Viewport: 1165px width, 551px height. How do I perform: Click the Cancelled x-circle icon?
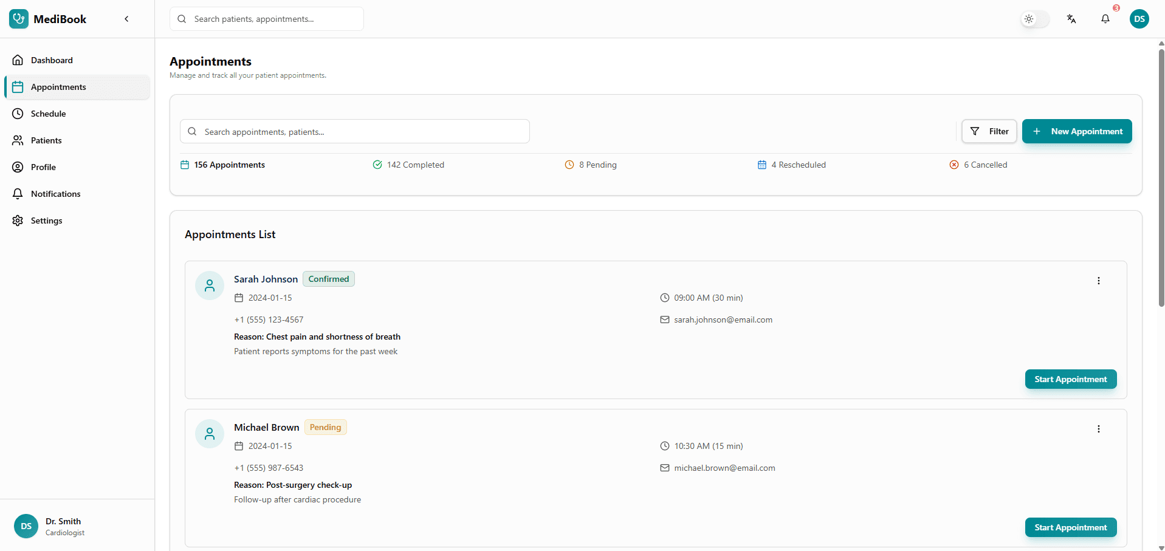(x=954, y=165)
